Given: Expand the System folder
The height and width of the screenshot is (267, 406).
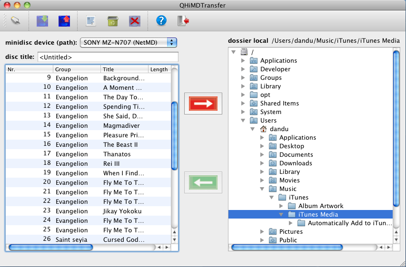Looking at the screenshot, I should (x=243, y=112).
